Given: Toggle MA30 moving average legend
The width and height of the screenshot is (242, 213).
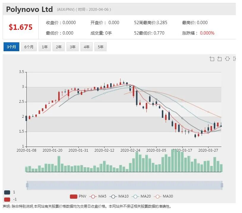Looking at the screenshot, I should pyautogui.click(x=163, y=196).
